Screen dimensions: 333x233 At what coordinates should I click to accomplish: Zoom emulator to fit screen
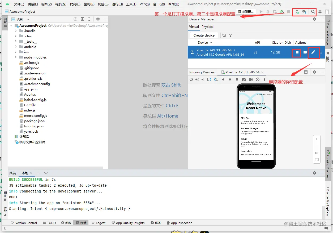[x=317, y=160]
